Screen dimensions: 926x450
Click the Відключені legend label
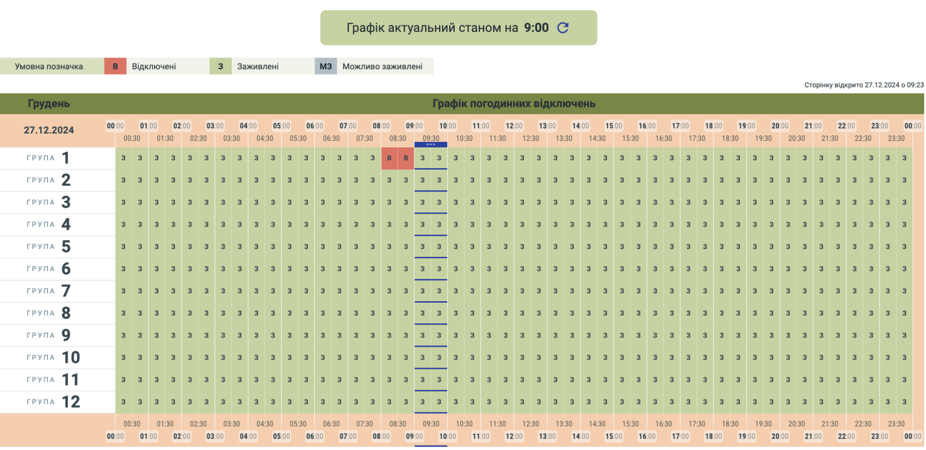pos(154,66)
